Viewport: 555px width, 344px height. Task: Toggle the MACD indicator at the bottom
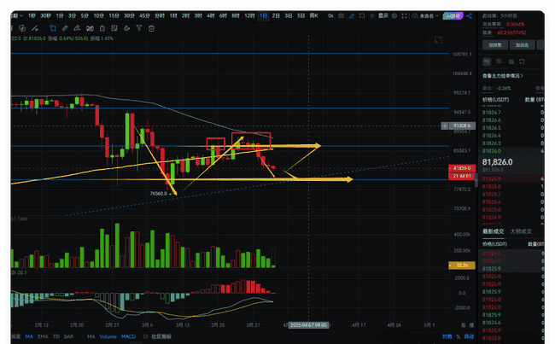pos(128,336)
